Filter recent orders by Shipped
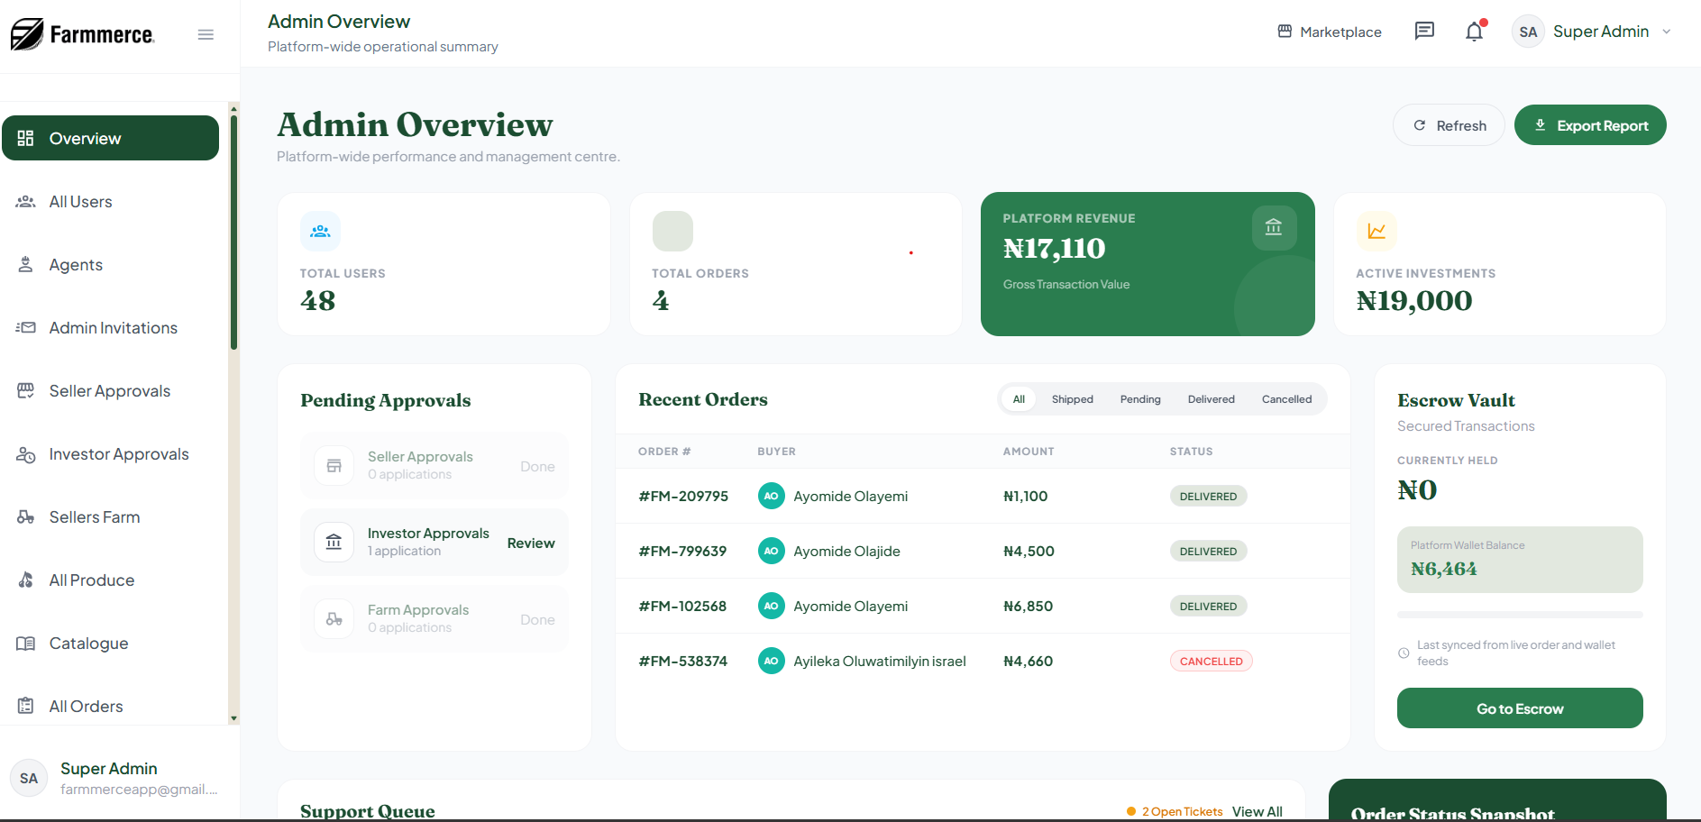The image size is (1701, 822). click(x=1072, y=399)
